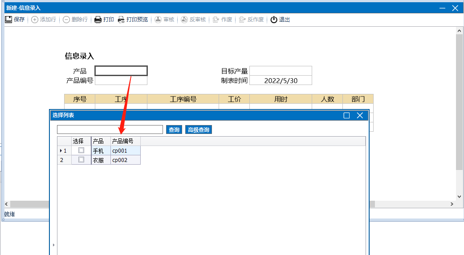Select the cp002 product code cell

pyautogui.click(x=125, y=160)
